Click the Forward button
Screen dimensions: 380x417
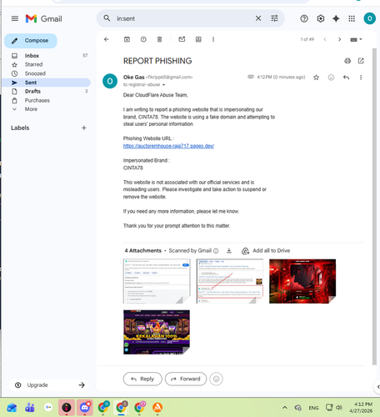(186, 379)
